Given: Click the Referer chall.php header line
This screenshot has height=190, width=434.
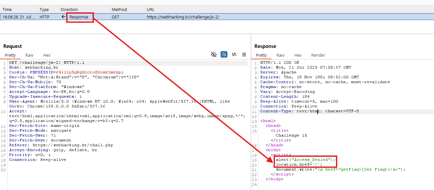Looking at the screenshot, I should (61, 145).
